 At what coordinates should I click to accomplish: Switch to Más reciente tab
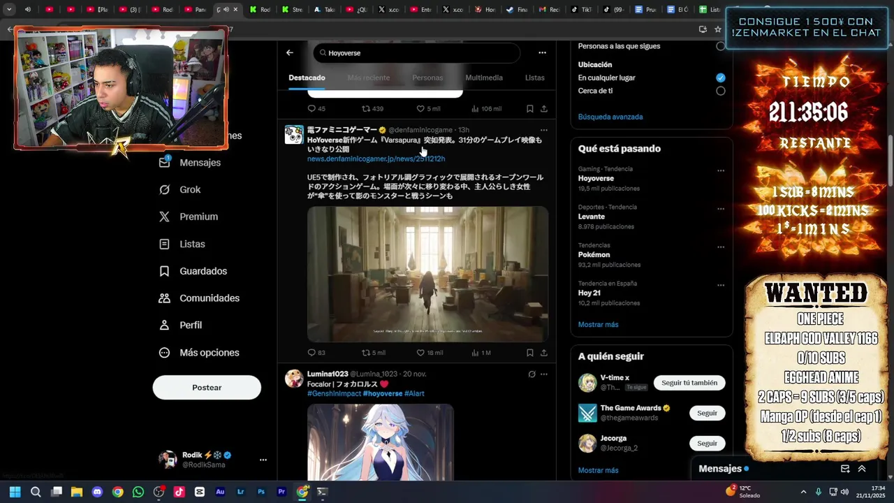[369, 78]
